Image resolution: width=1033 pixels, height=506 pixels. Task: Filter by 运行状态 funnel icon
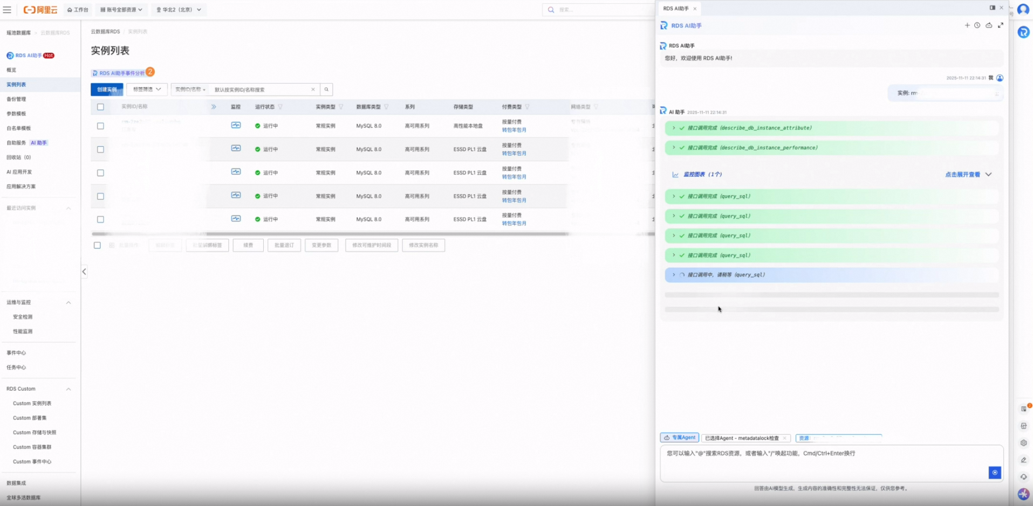coord(280,107)
